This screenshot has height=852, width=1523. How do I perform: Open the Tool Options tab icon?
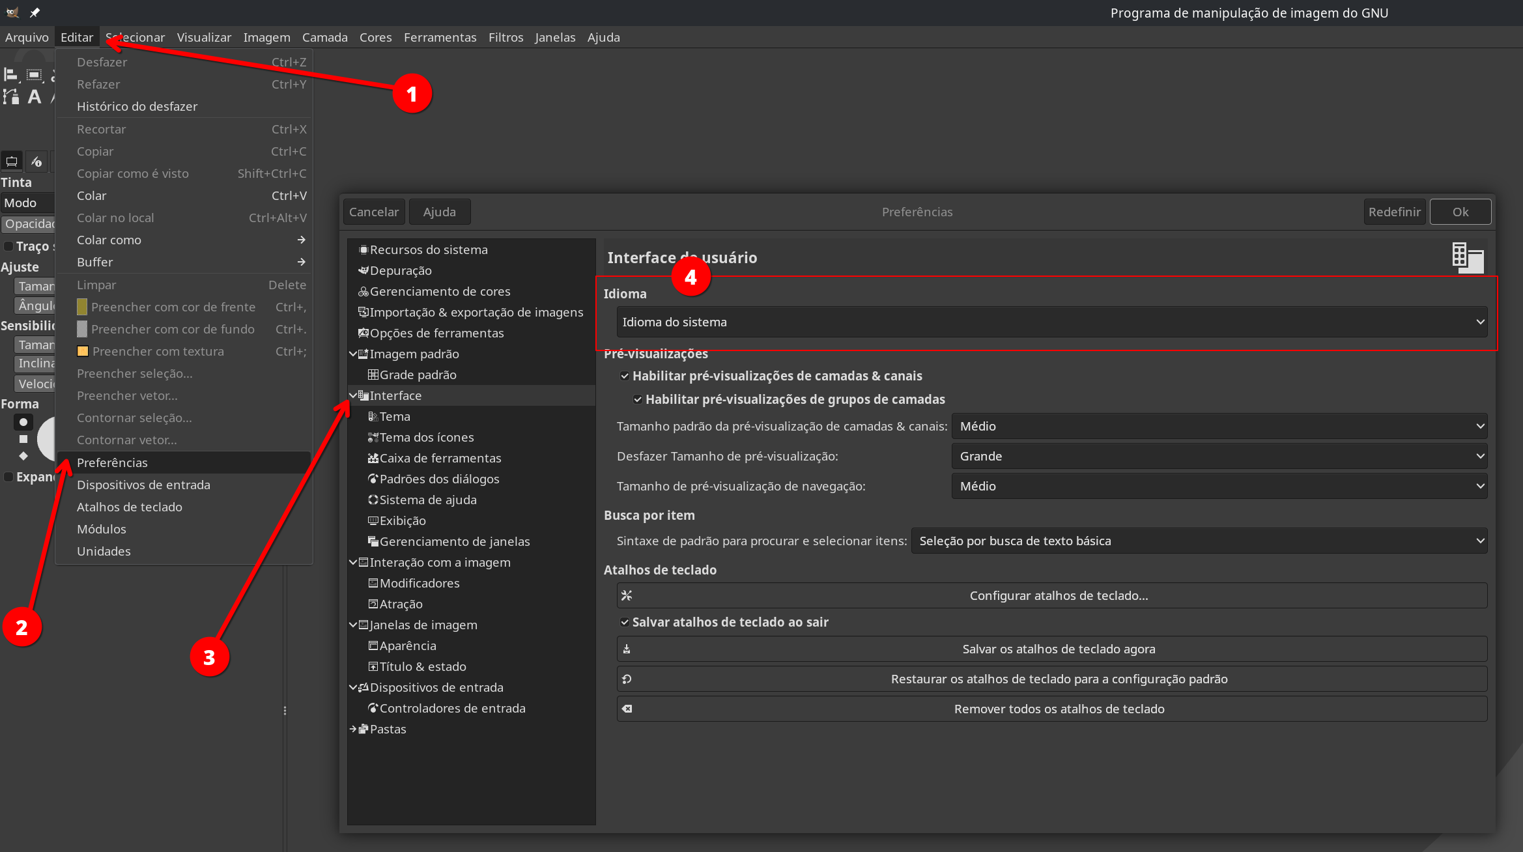[x=12, y=161]
